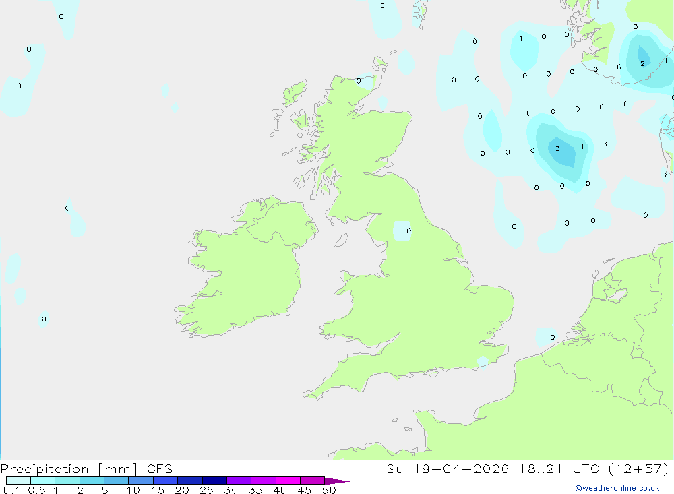Click the "Su 19-04-2026" date text

tap(448, 469)
